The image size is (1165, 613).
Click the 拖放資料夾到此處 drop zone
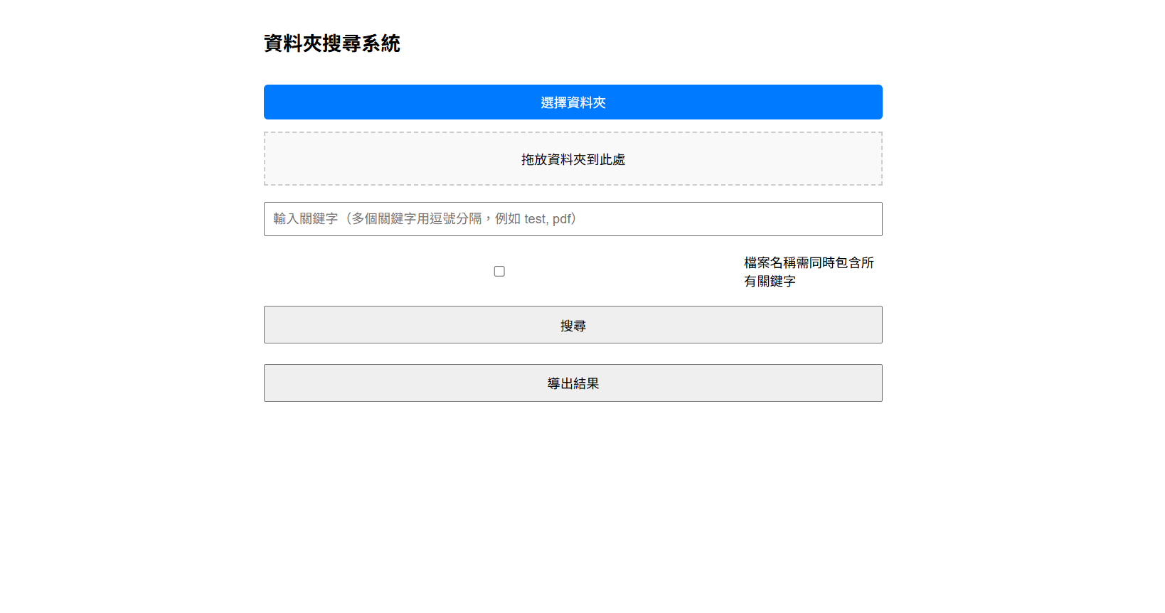coord(573,159)
